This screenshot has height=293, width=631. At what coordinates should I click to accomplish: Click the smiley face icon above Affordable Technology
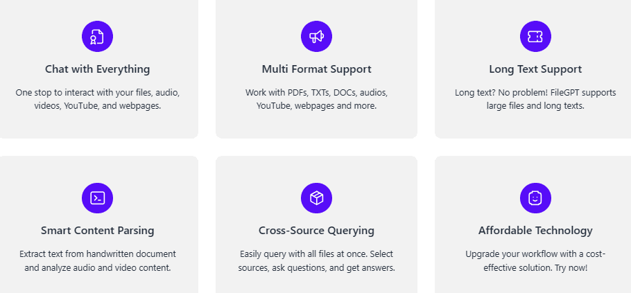click(x=535, y=197)
